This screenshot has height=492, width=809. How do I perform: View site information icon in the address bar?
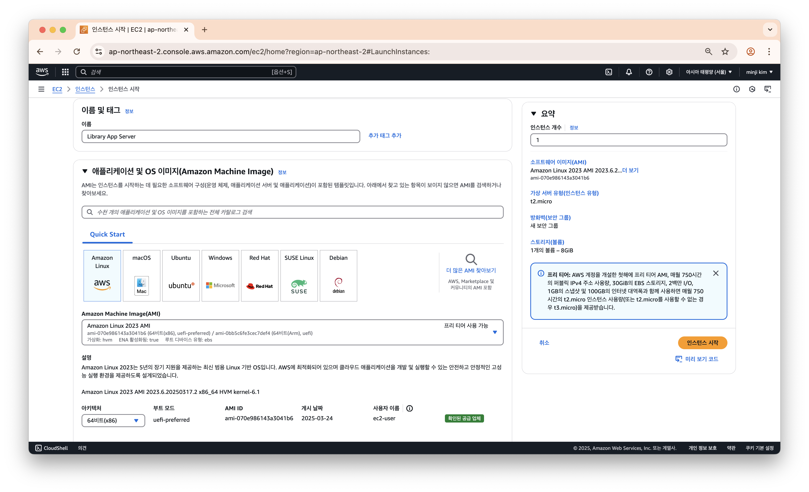(x=99, y=52)
